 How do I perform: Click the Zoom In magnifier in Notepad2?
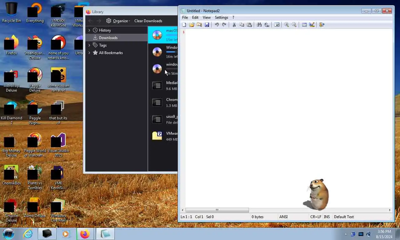tap(287, 25)
